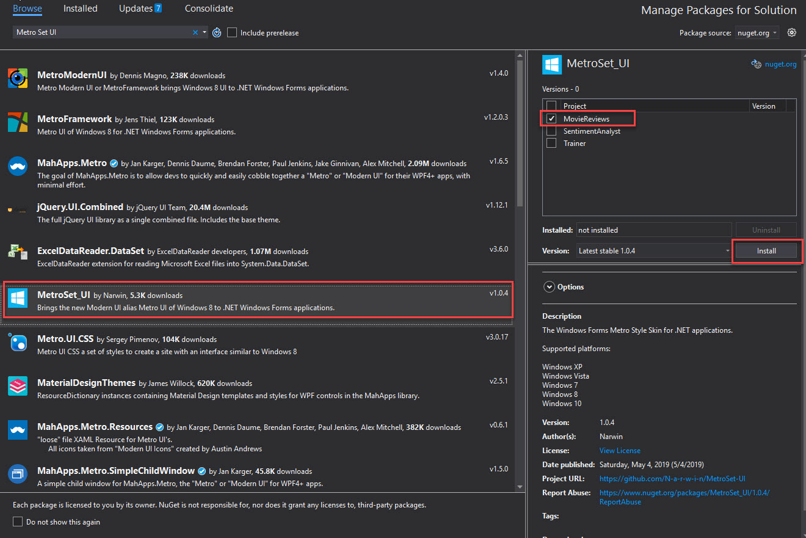The width and height of the screenshot is (806, 538).
Task: Click the MahApps.Metro.SimpleChildWindow package icon
Action: [18, 474]
